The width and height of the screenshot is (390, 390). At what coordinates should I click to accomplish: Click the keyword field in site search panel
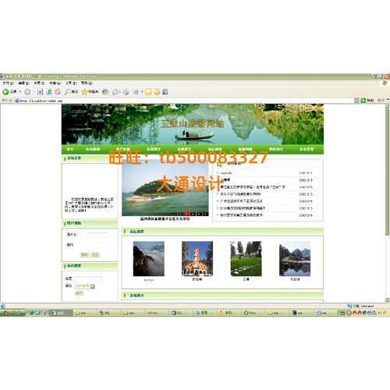88,279
